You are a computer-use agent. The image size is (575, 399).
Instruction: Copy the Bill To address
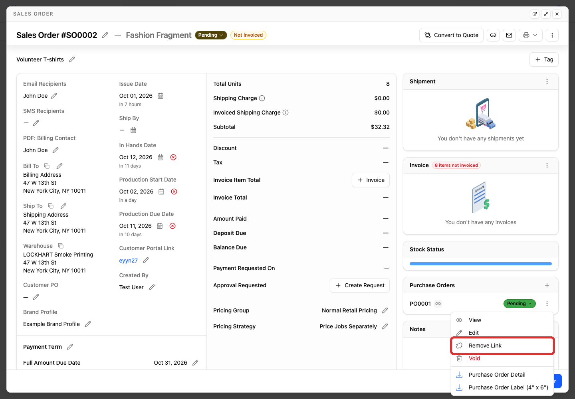click(47, 166)
